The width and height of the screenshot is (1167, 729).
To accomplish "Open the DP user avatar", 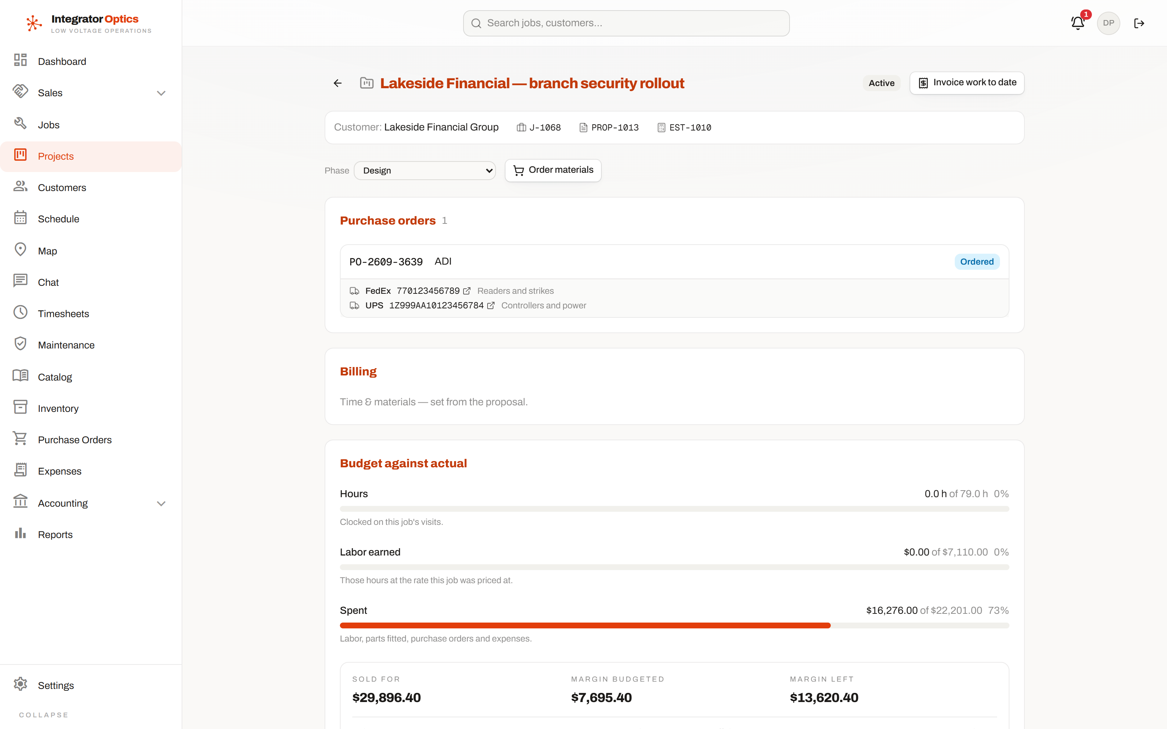I will (1108, 23).
